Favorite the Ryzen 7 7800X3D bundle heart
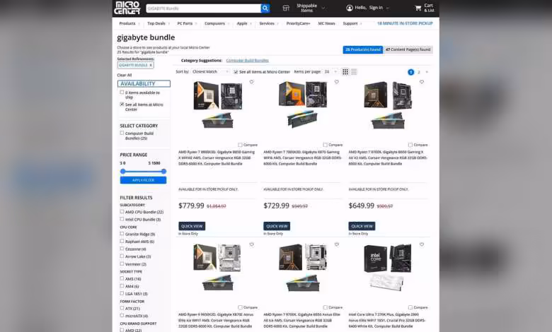 (x=337, y=82)
